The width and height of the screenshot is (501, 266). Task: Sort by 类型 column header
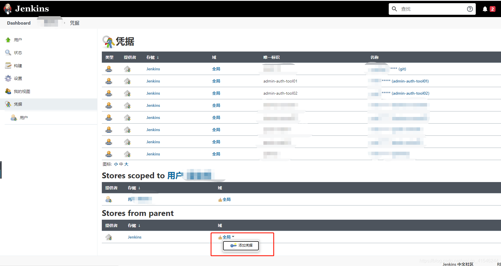click(x=109, y=57)
